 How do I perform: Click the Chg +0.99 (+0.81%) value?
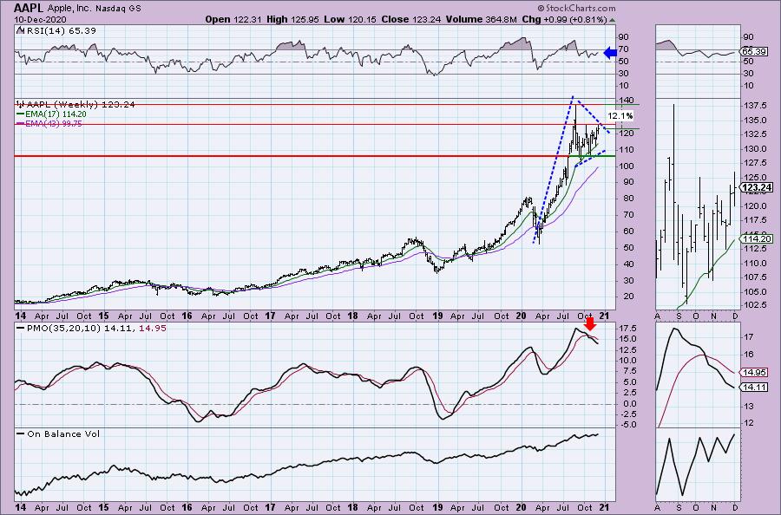click(x=564, y=19)
